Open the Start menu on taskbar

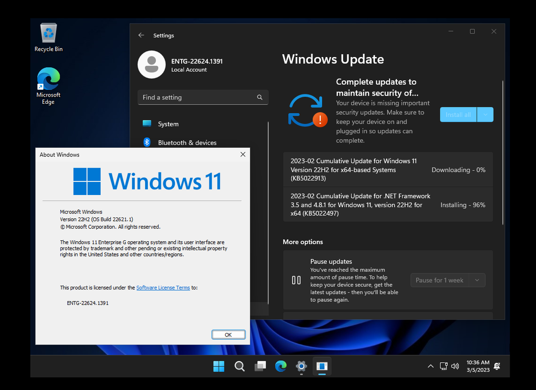pyautogui.click(x=219, y=367)
